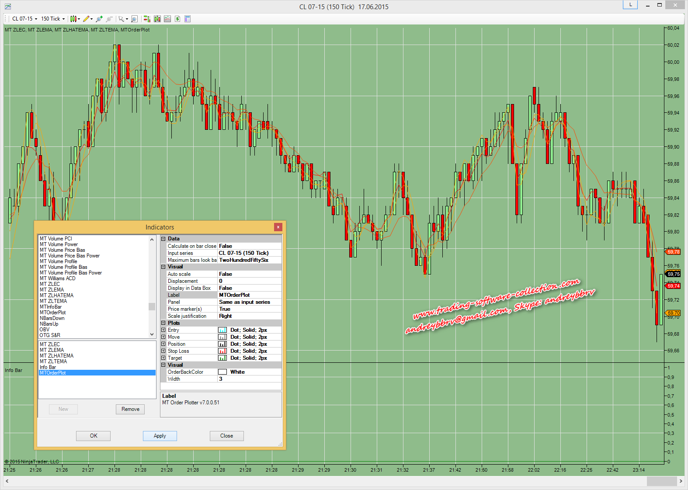Expand the Entry plot properties
This screenshot has height=490, width=688.
(x=163, y=330)
